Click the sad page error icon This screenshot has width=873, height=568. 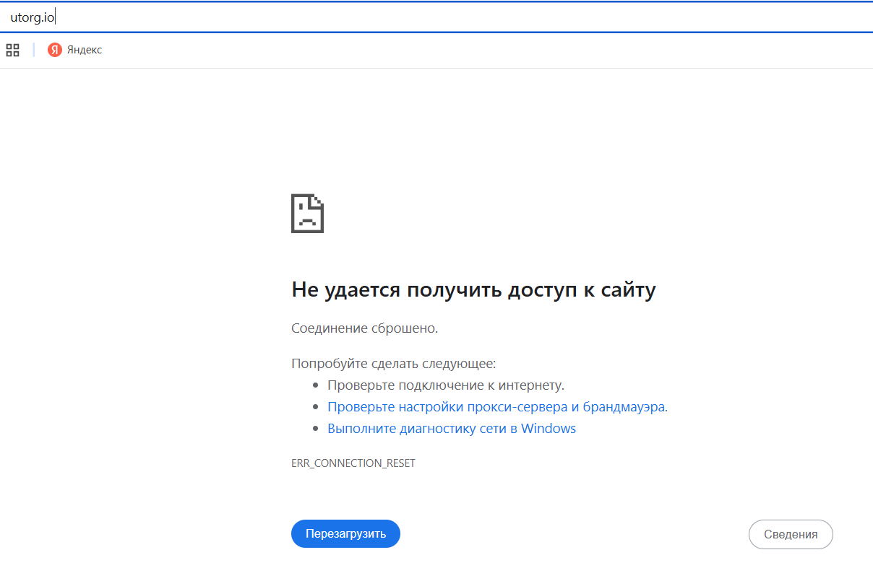coord(307,214)
